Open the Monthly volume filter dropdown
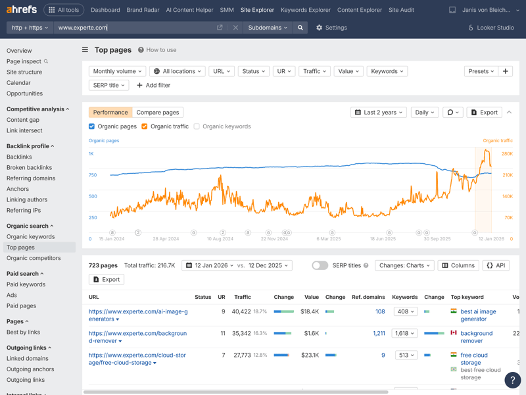The height and width of the screenshot is (395, 526). (118, 71)
